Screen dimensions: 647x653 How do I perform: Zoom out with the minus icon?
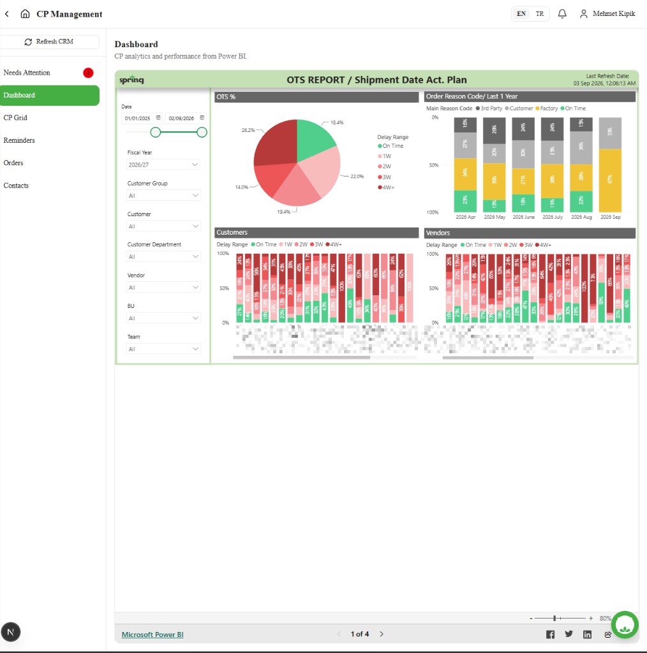click(531, 619)
